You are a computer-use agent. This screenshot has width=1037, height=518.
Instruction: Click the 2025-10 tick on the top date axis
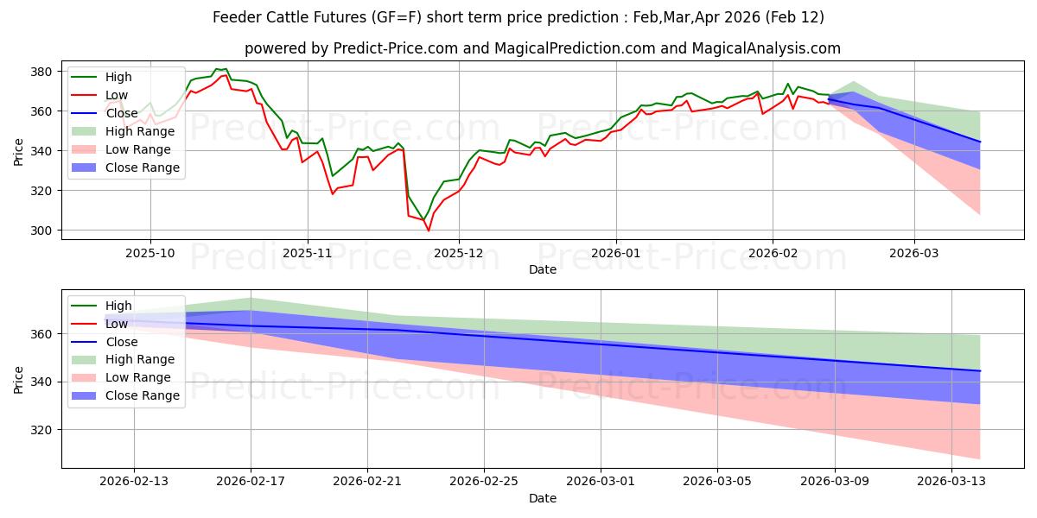[150, 253]
